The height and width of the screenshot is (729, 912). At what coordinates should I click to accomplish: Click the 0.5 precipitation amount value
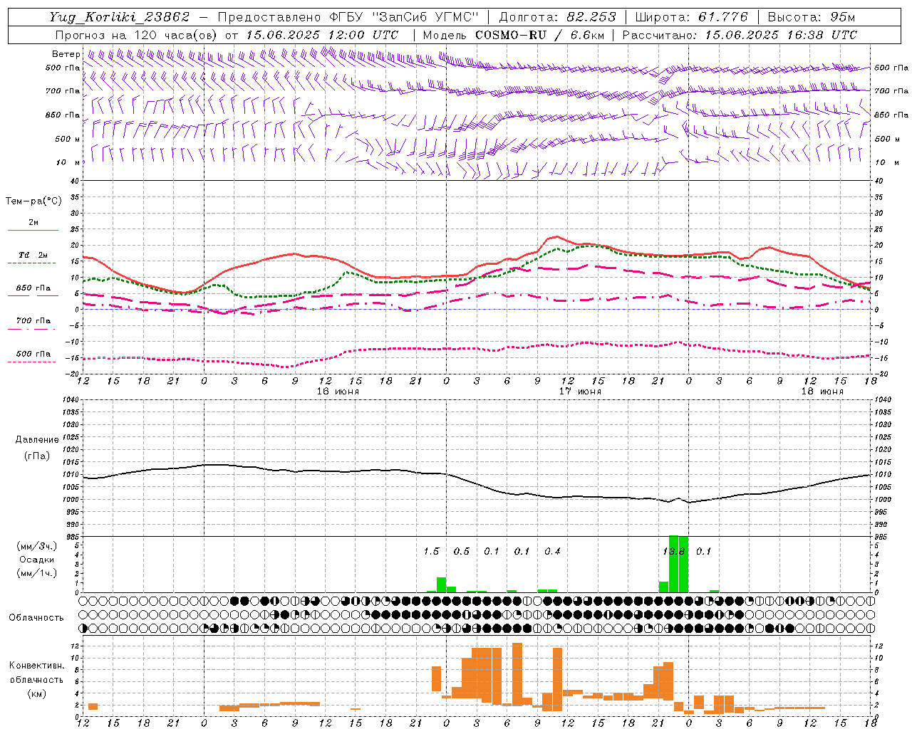[462, 552]
